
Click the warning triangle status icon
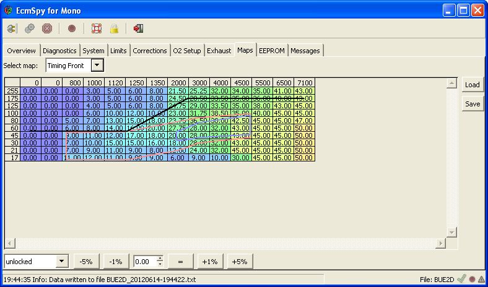481,280
